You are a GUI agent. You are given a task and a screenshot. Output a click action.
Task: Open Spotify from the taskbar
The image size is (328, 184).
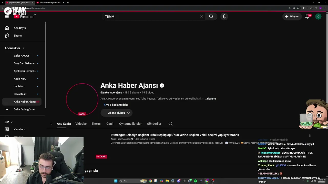tap(195, 181)
